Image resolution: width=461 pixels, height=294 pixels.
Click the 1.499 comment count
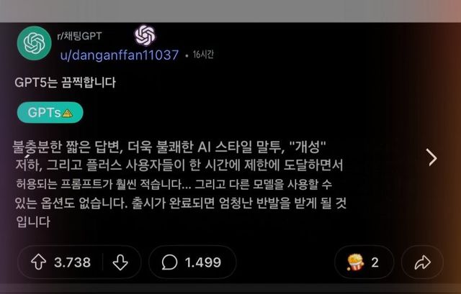(203, 262)
